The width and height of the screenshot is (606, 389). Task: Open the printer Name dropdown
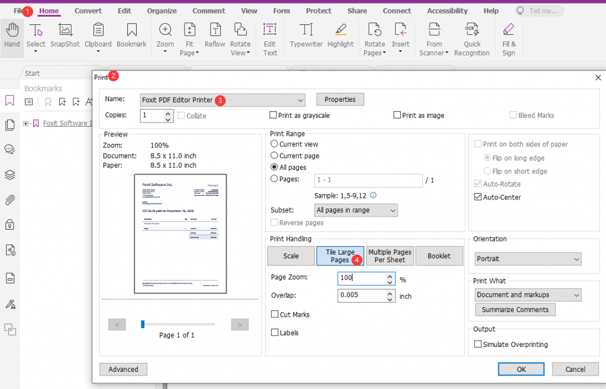click(223, 100)
